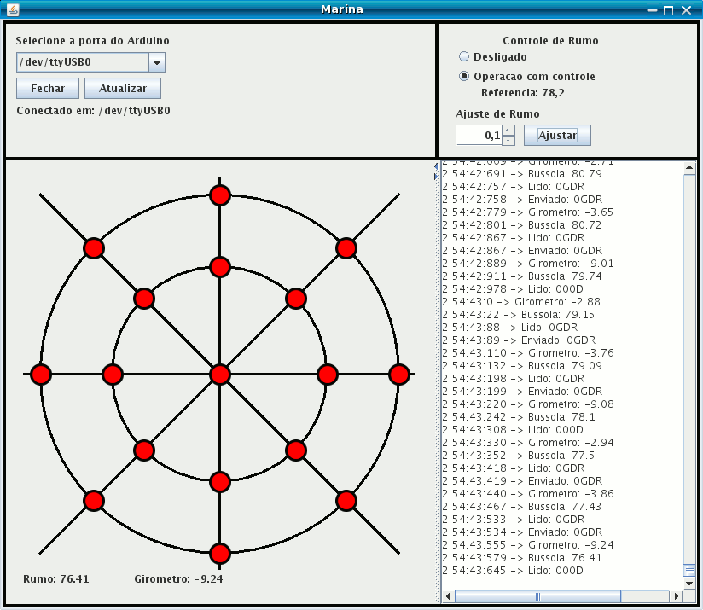
Task: Click log line '2:54:43:89 -> Enviado: 0GDR'
Action: (x=519, y=340)
